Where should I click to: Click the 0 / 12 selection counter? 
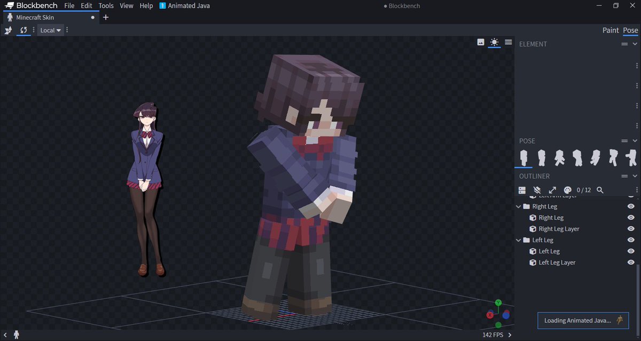tap(584, 190)
